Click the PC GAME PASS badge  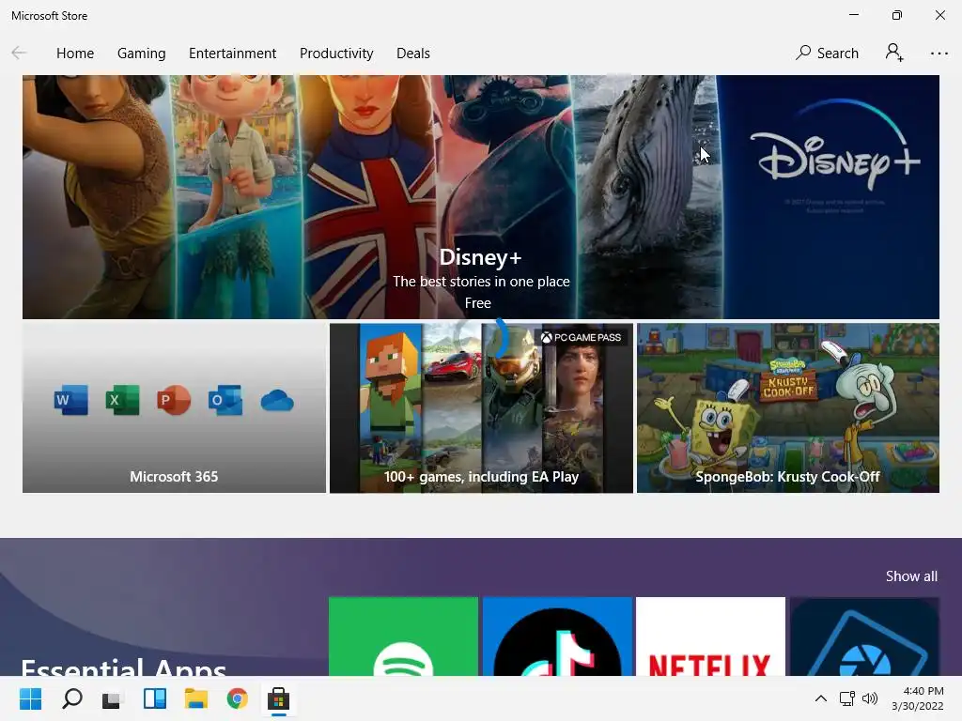[581, 337]
